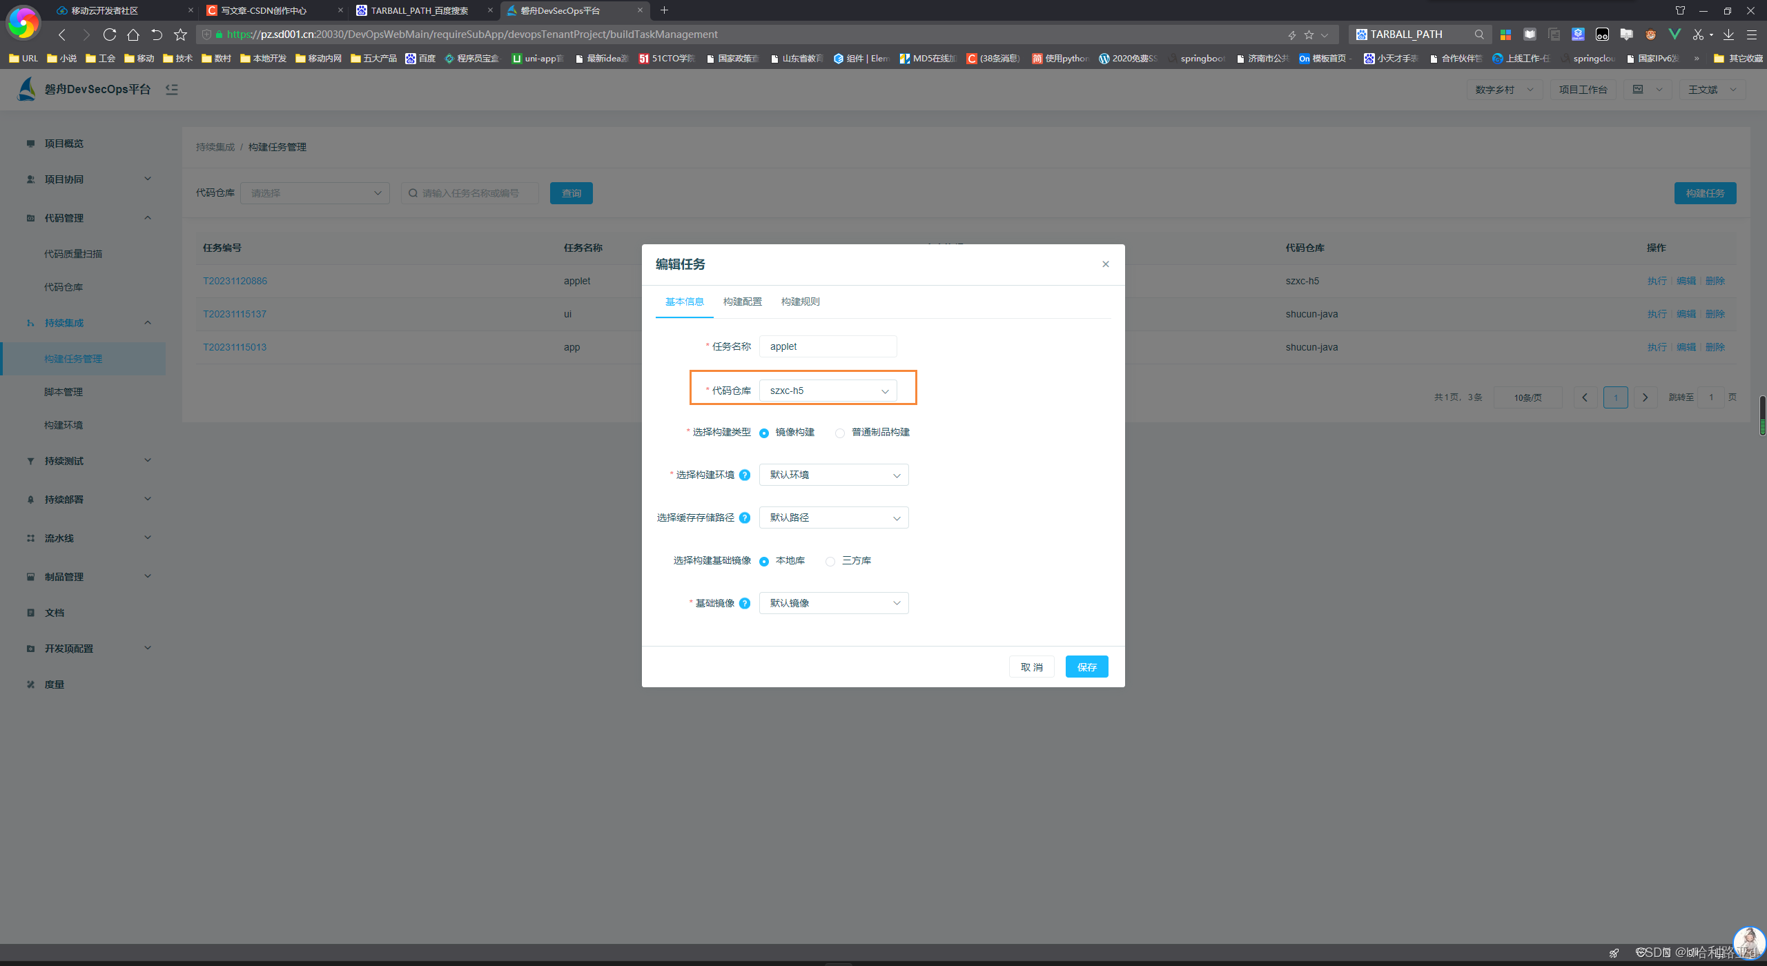Expand the 持续部署 sidebar menu

click(83, 500)
